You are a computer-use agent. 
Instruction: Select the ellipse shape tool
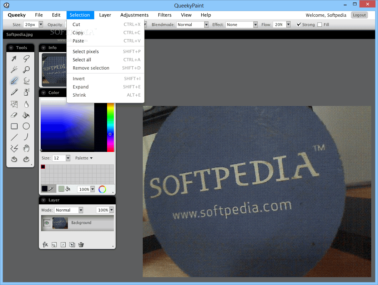(x=26, y=126)
